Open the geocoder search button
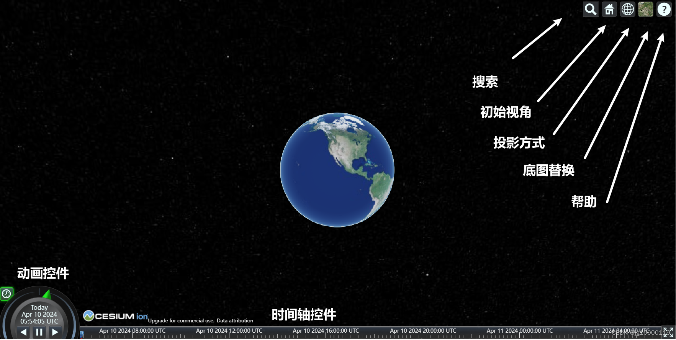 click(591, 9)
